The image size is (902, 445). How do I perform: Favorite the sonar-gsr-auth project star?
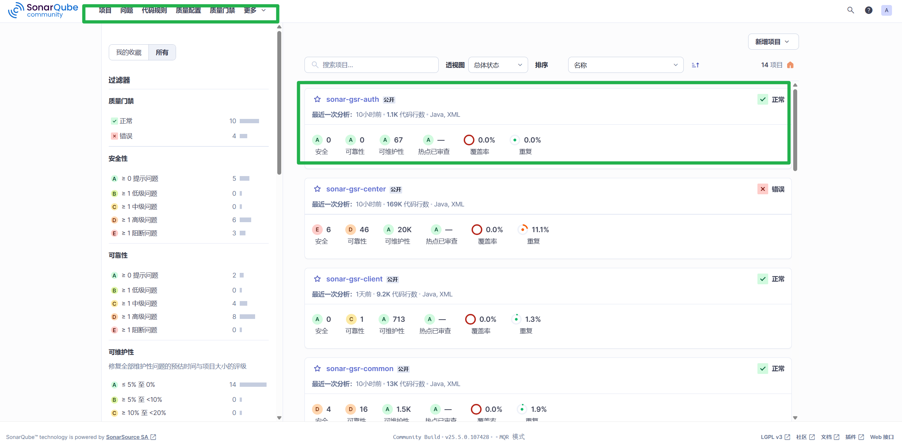[x=317, y=99]
